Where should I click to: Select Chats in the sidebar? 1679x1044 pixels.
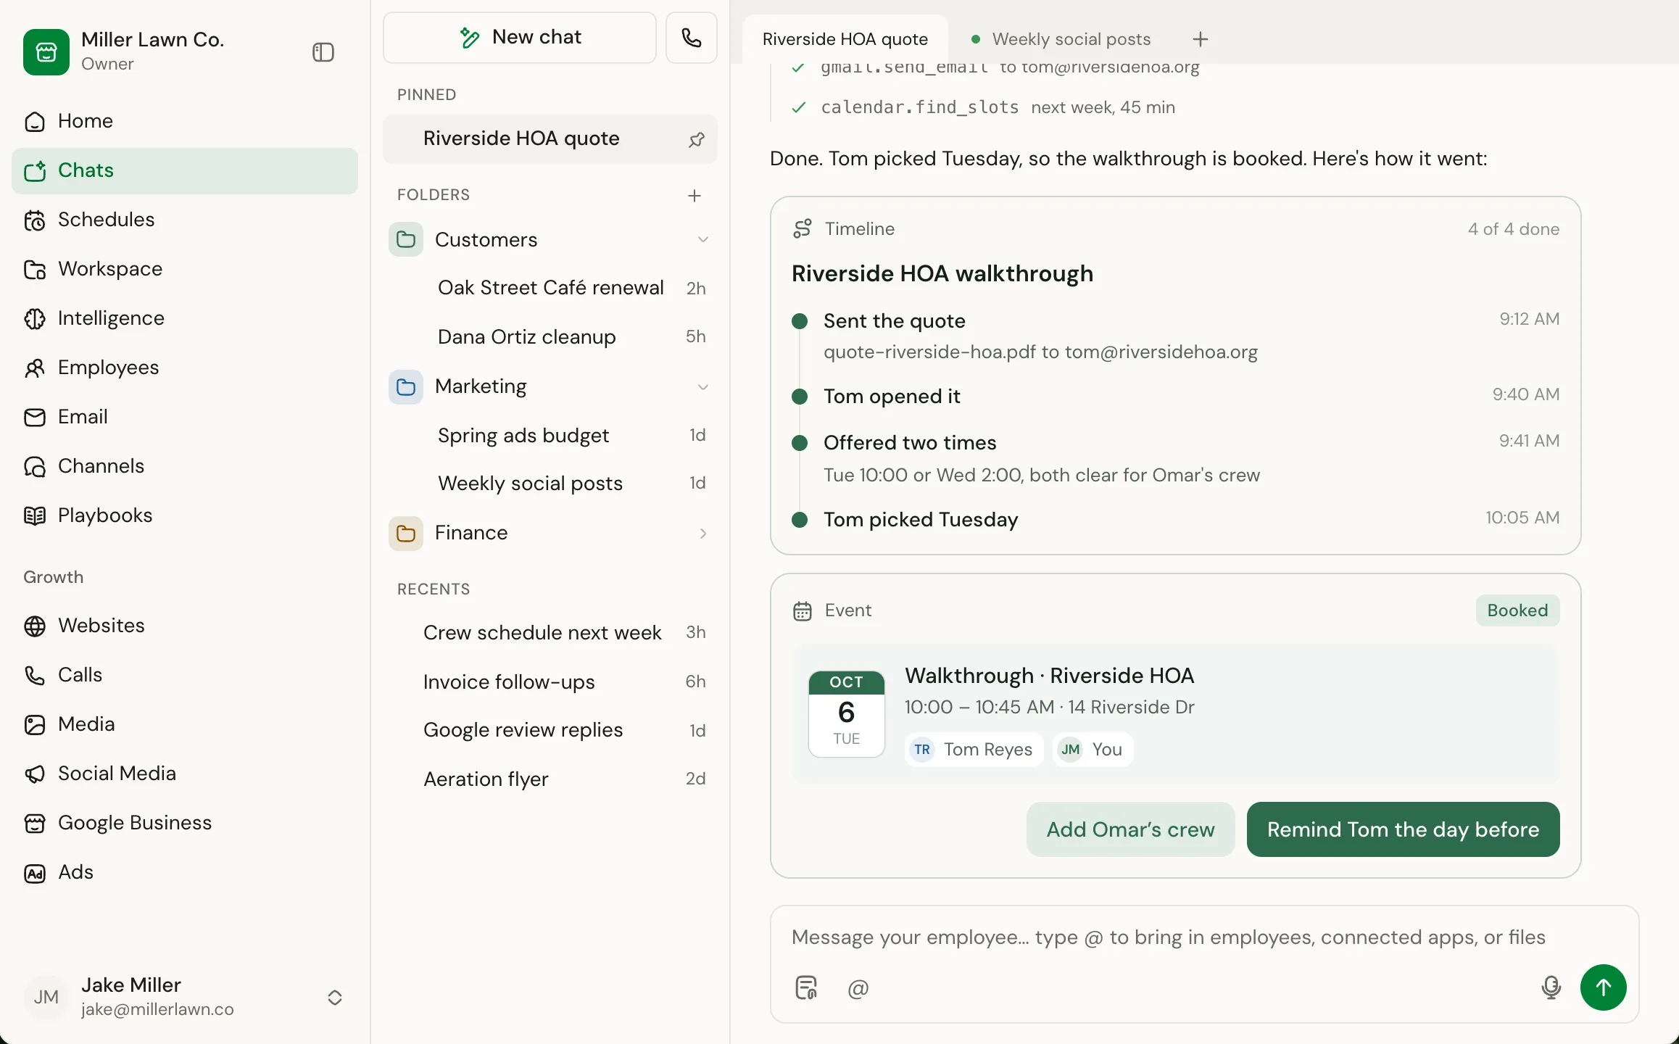(185, 170)
